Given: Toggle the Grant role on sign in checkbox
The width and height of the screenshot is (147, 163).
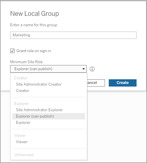Looking at the screenshot, I should 12,51.
